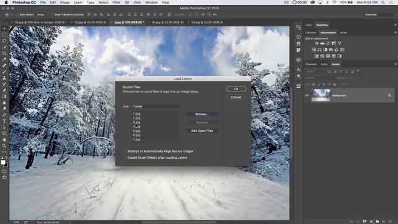Viewport: 398px width, 224px height.
Task: Open the Paragraph panel icon in dock
Action: click(298, 76)
